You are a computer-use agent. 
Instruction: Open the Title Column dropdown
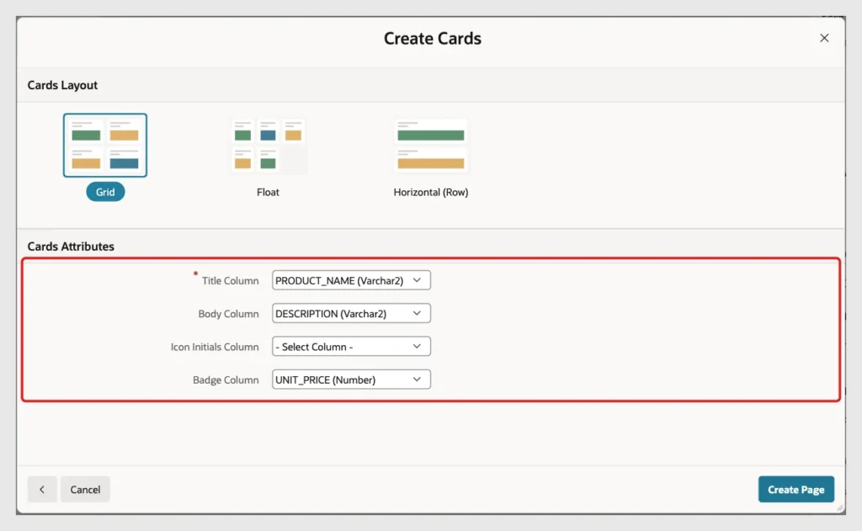pyautogui.click(x=351, y=280)
